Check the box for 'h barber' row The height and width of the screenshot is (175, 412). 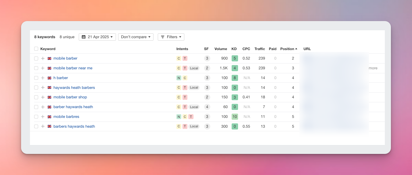point(36,78)
